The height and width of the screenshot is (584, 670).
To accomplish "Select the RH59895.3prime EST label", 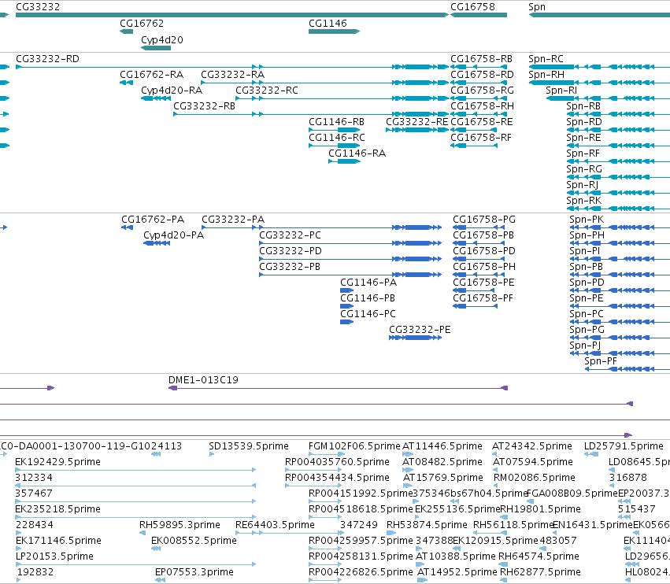I will 180,525.
